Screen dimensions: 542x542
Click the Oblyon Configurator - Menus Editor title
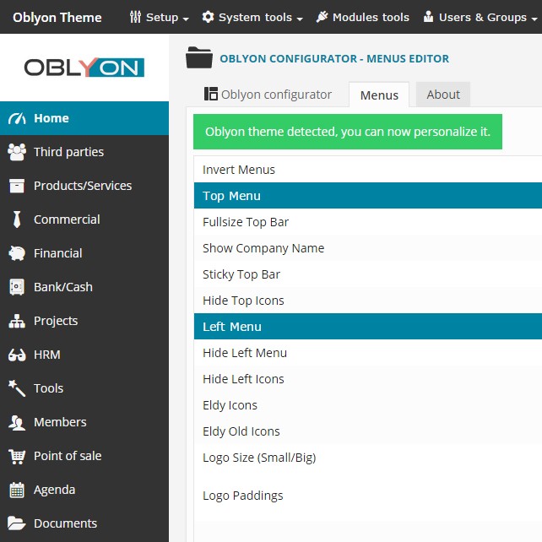[x=334, y=58]
